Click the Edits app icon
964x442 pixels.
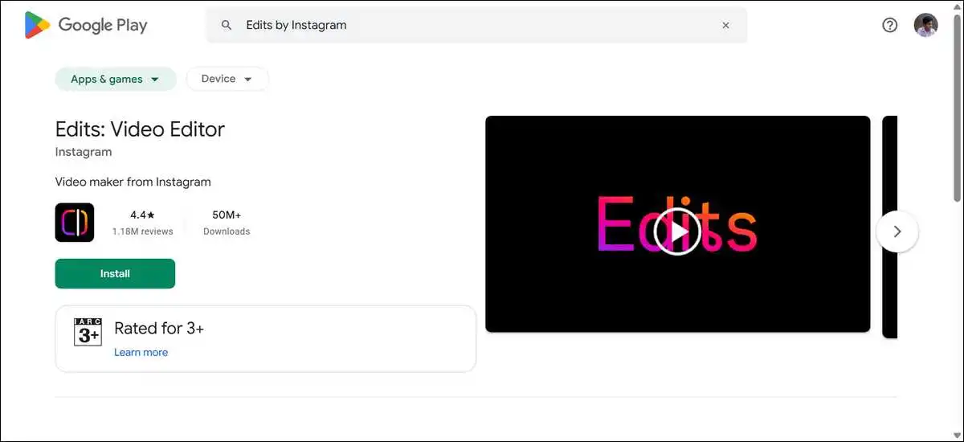point(75,223)
